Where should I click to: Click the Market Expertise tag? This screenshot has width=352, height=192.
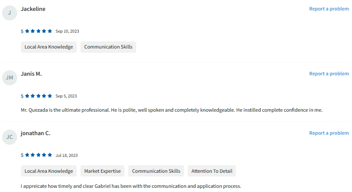[102, 171]
